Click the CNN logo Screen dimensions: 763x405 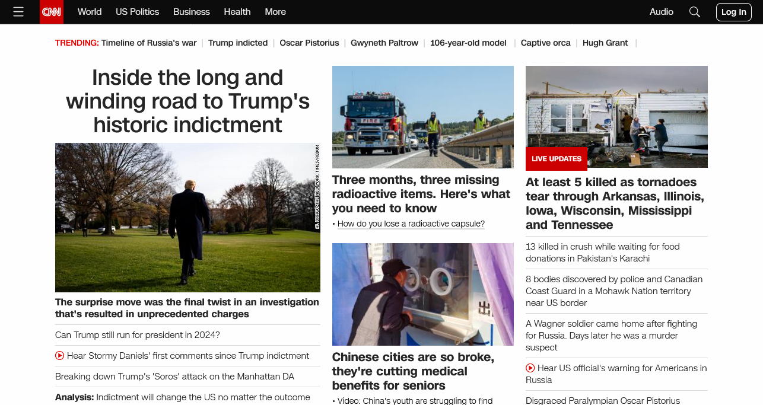(52, 12)
